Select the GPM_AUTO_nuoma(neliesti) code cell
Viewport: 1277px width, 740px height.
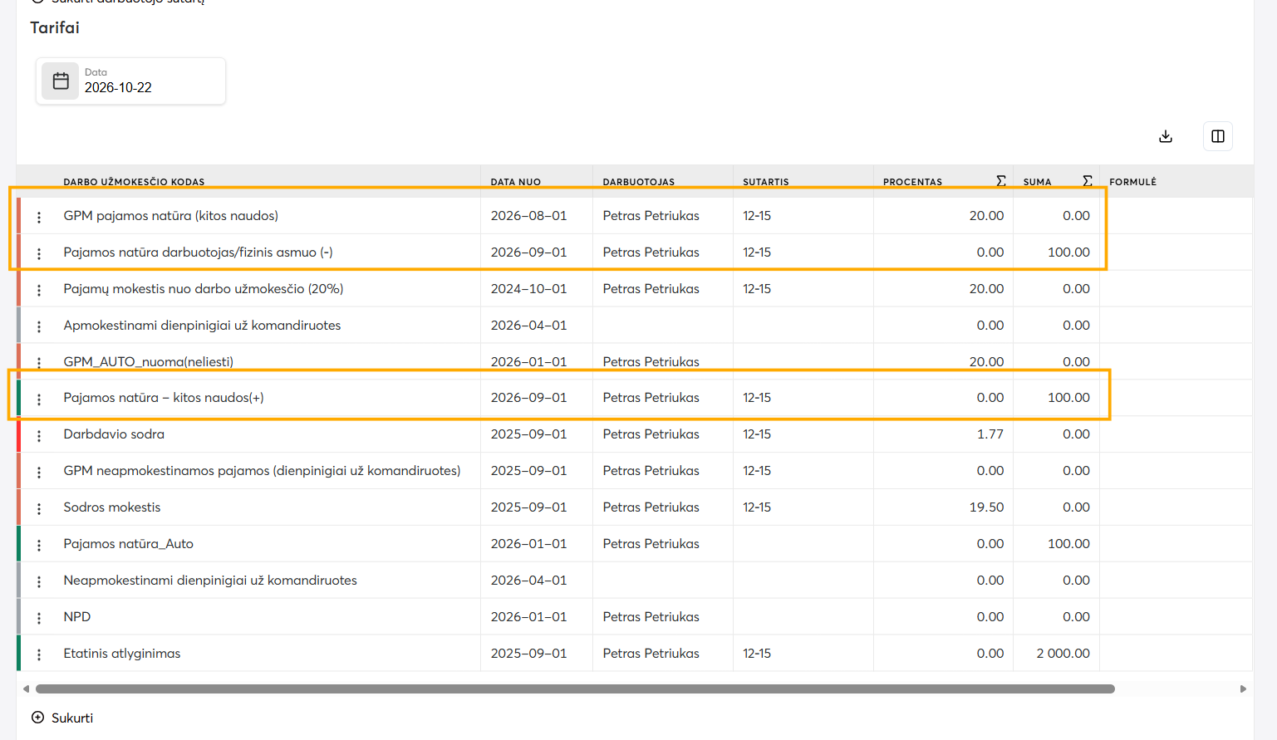point(149,361)
